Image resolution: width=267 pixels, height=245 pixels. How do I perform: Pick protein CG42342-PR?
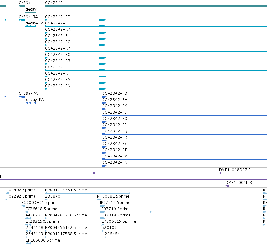[x=115, y=137]
